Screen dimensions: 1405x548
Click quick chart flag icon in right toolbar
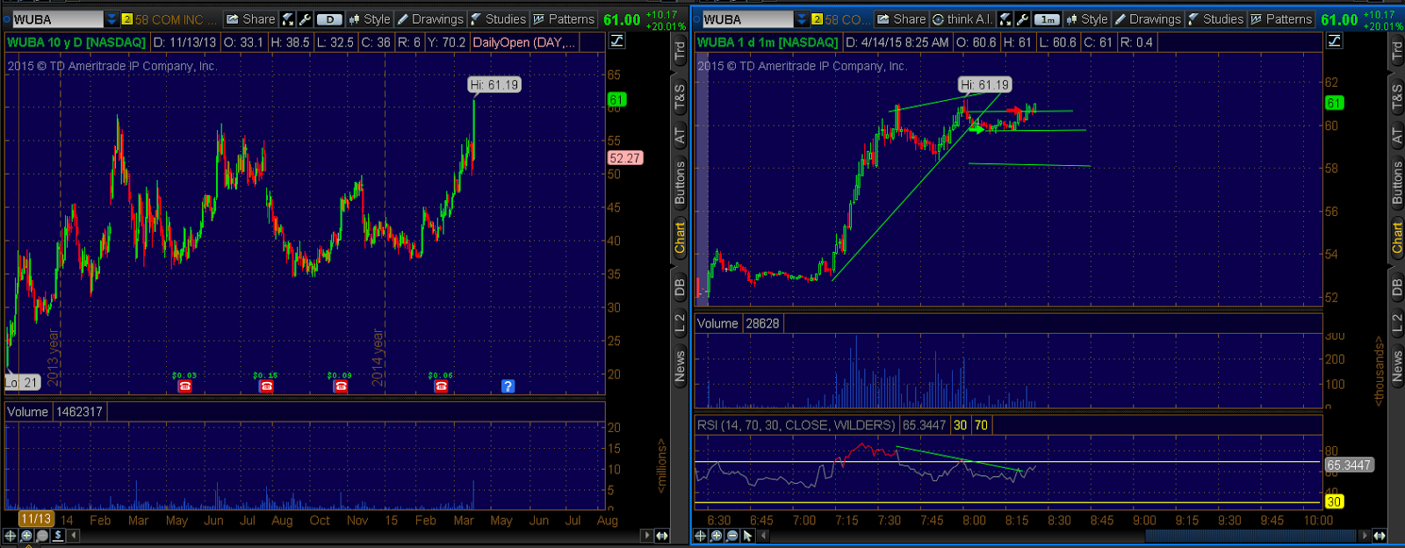(x=1005, y=19)
